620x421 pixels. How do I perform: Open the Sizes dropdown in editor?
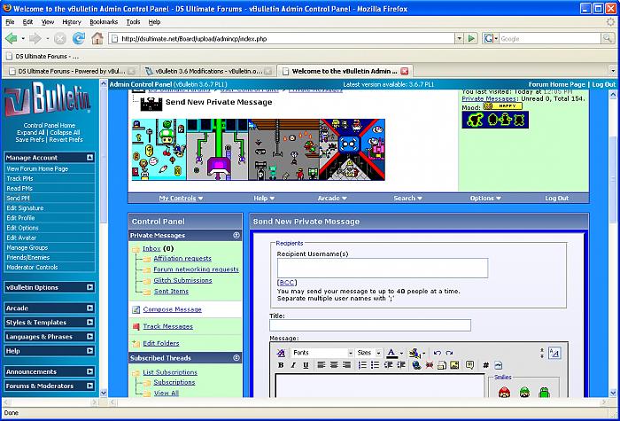[368, 353]
